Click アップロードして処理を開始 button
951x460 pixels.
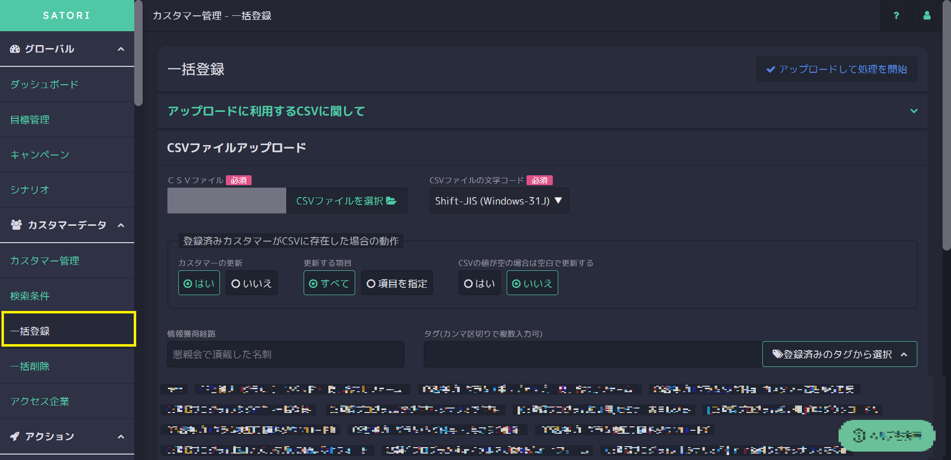836,69
